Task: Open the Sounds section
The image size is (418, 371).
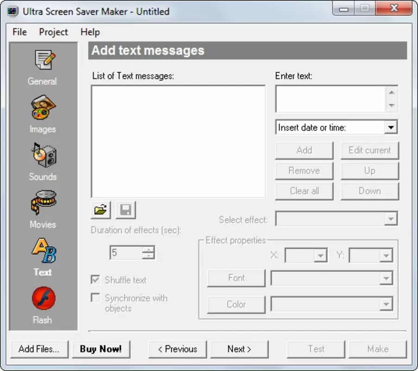Action: [43, 162]
